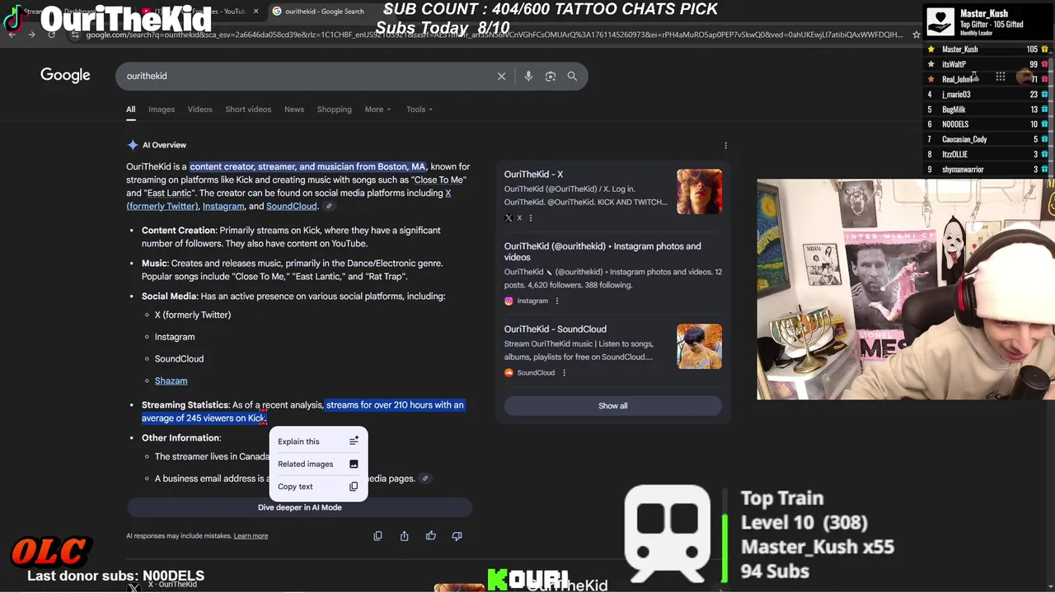
Task: Click the SoundCloud result thumbnail
Action: tap(699, 346)
